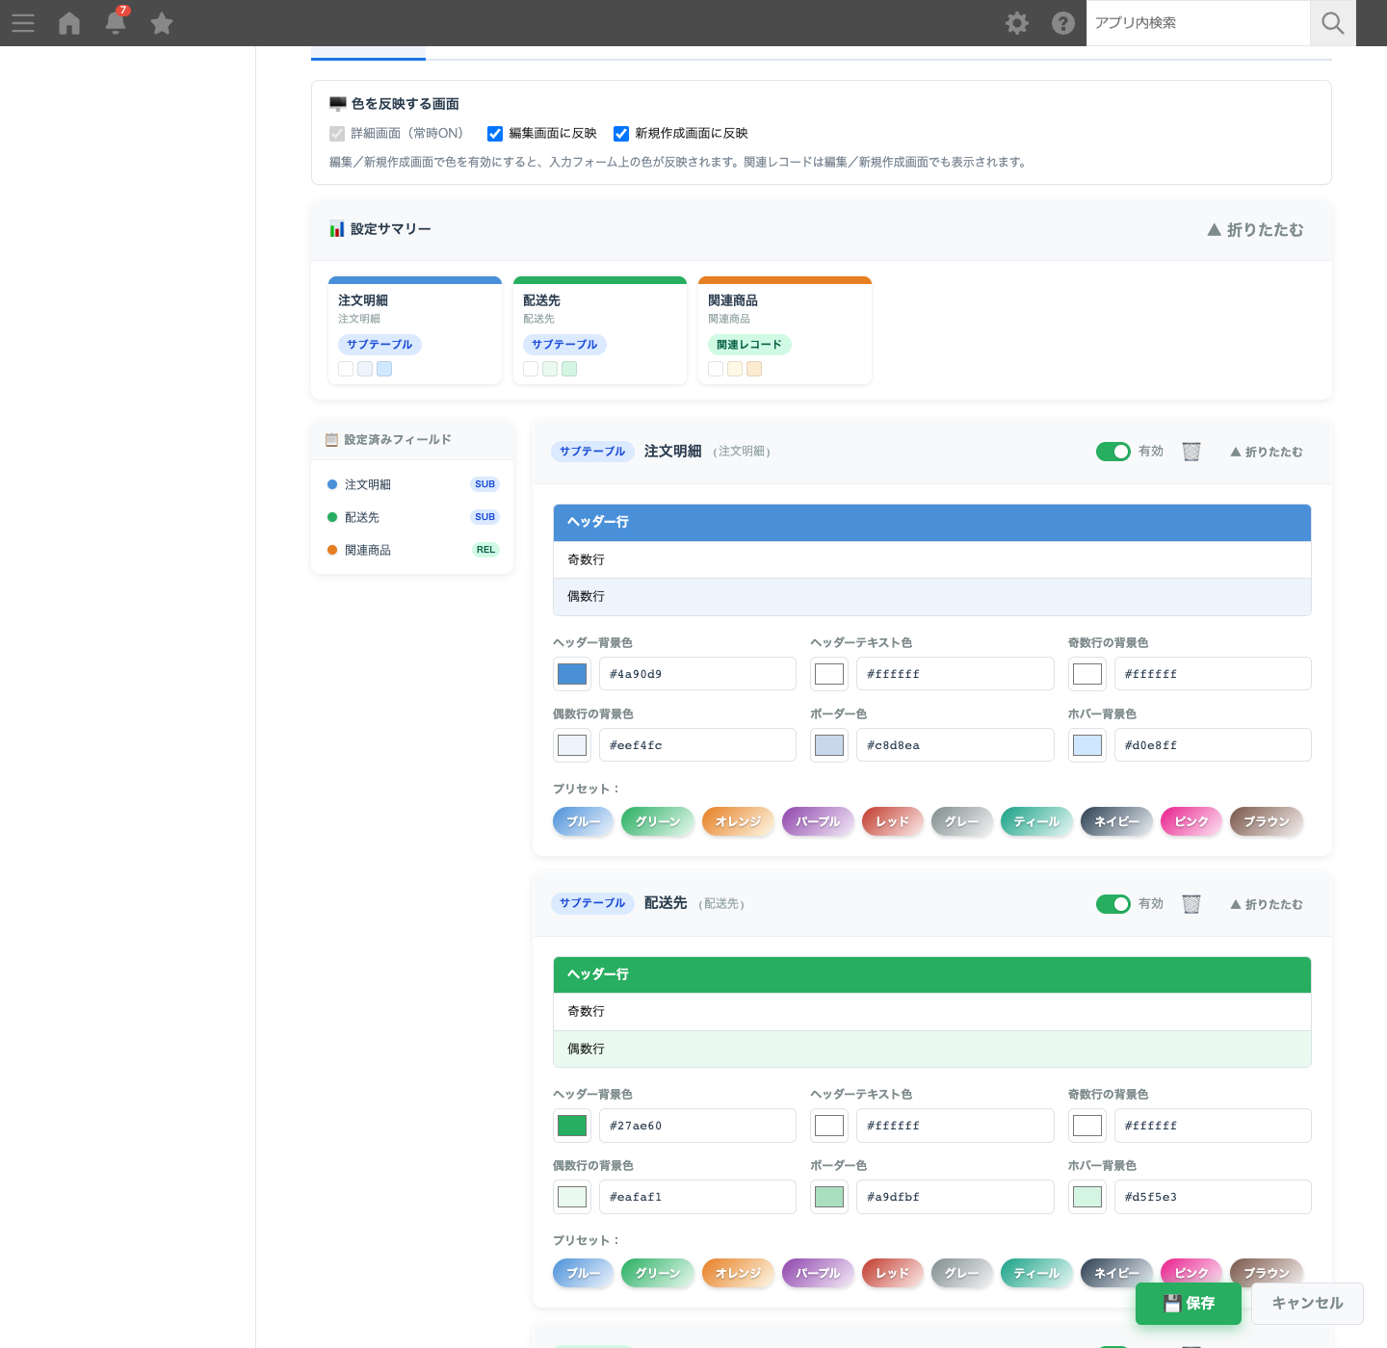
Task: Uncheck 新規作成画面に反映 checkbox
Action: 621,134
